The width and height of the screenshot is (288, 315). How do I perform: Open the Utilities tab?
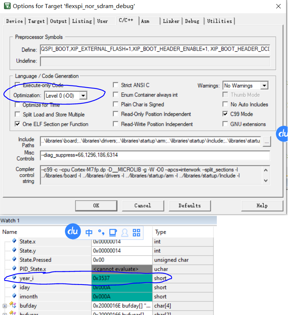(x=219, y=21)
